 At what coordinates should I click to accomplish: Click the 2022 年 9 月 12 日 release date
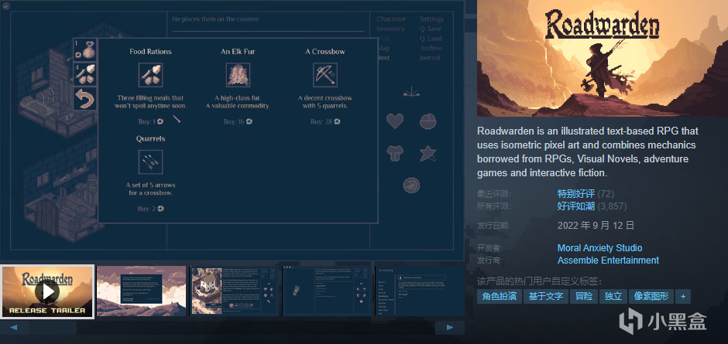[596, 226]
